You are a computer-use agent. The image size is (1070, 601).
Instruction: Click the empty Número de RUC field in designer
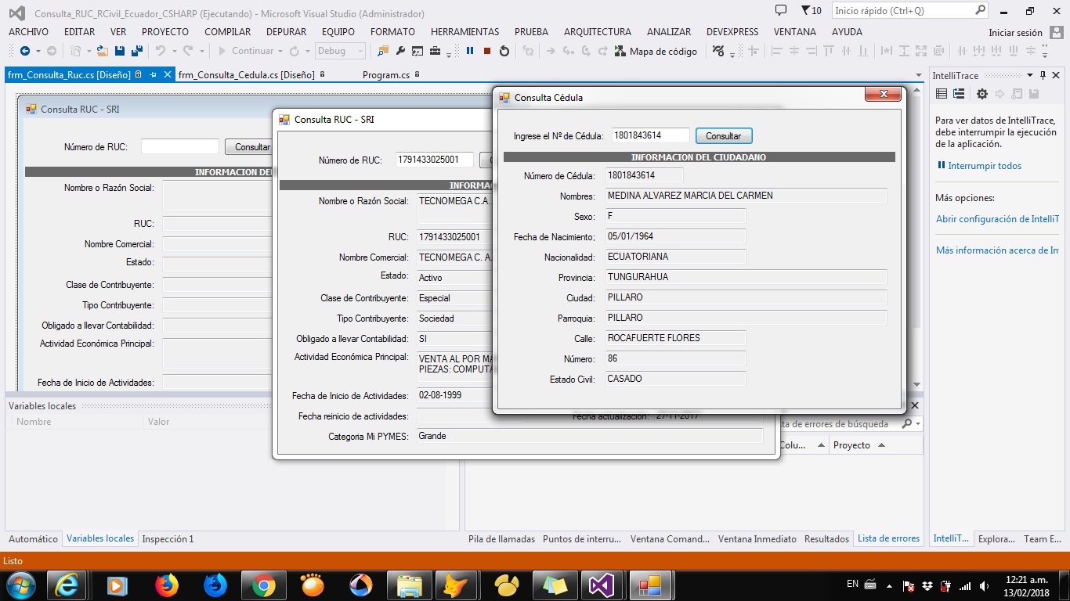click(180, 146)
